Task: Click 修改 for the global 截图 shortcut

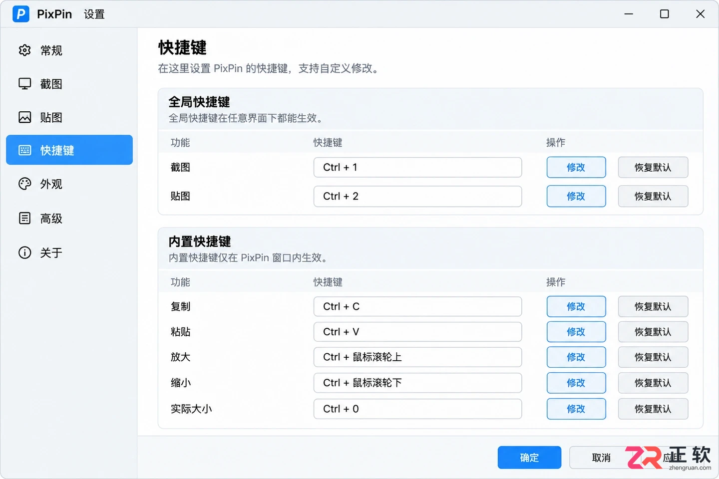Action: [576, 167]
